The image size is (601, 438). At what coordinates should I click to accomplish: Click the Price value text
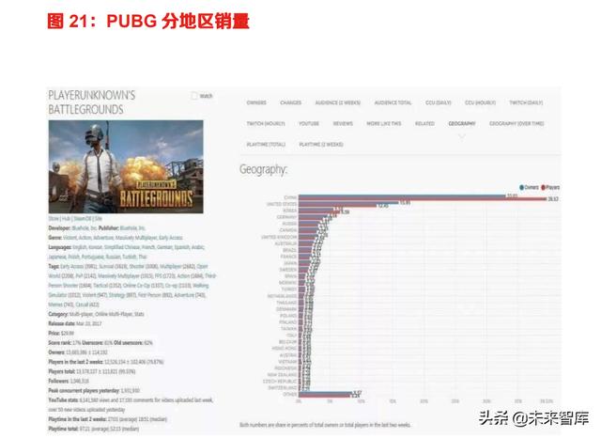click(68, 334)
